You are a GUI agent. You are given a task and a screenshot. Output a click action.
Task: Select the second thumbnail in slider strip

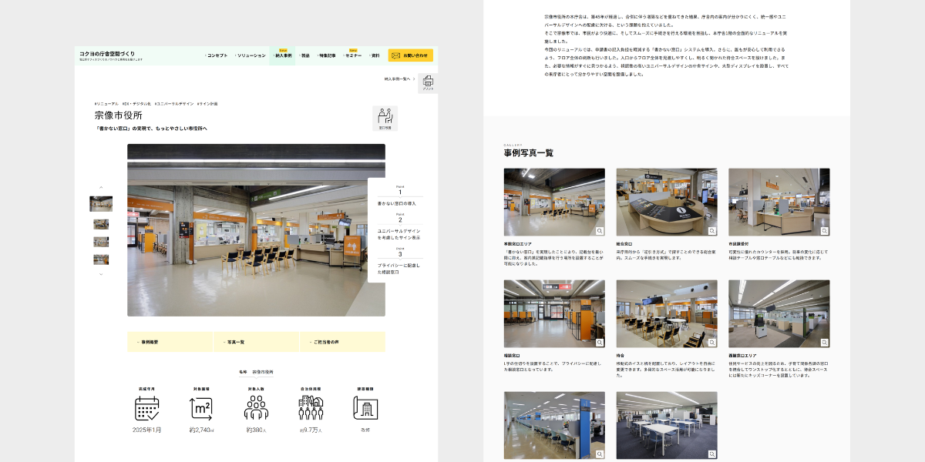click(101, 224)
